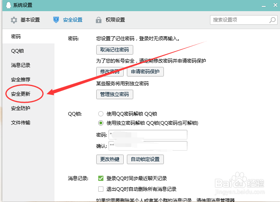Click the gear icon for basic settings
This screenshot has height=202, width=280.
click(x=14, y=20)
